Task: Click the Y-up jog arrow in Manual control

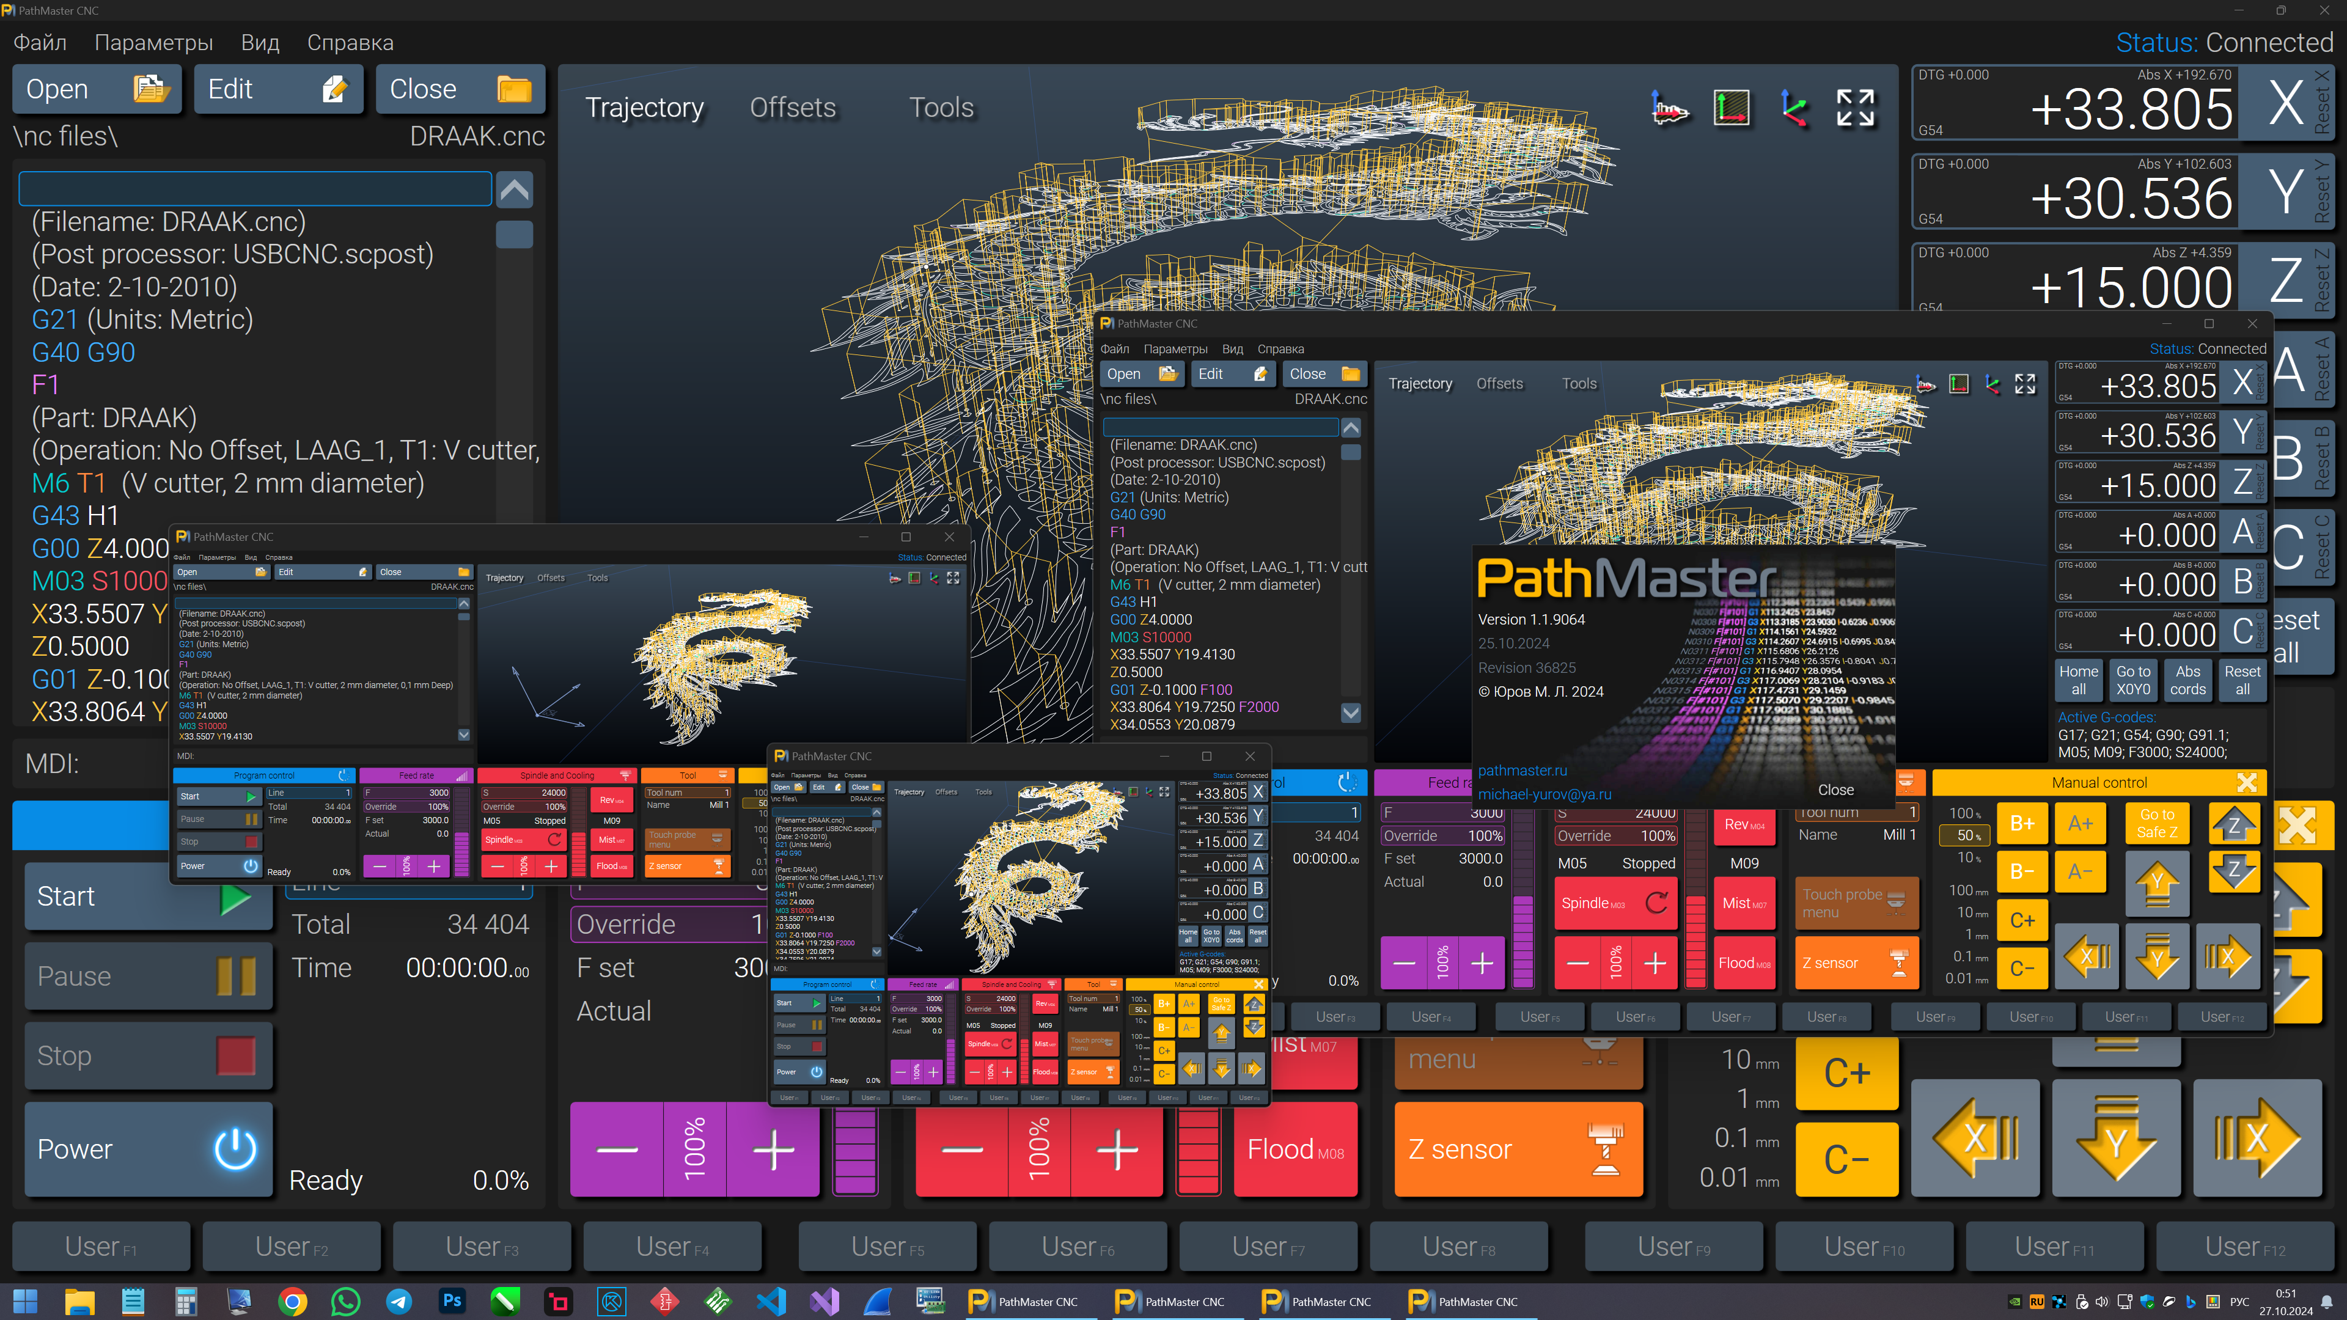Action: (2156, 884)
